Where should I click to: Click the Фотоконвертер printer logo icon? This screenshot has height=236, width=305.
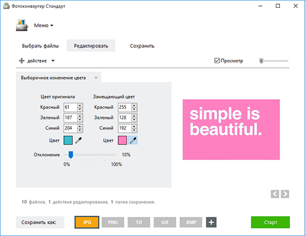22,25
